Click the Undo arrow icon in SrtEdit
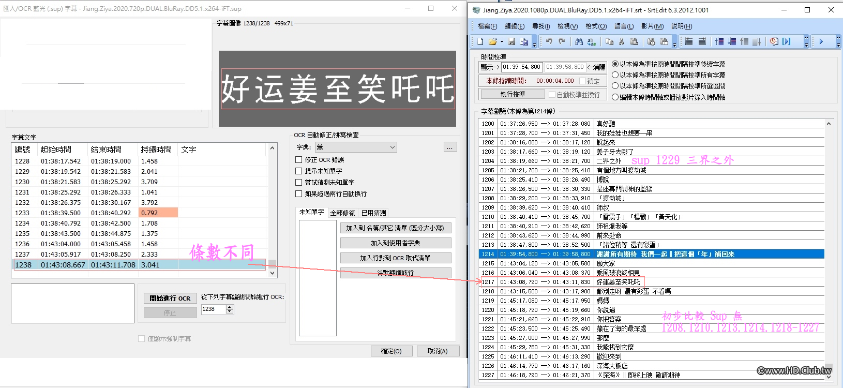Screen dimensions: 843x388 [x=549, y=41]
